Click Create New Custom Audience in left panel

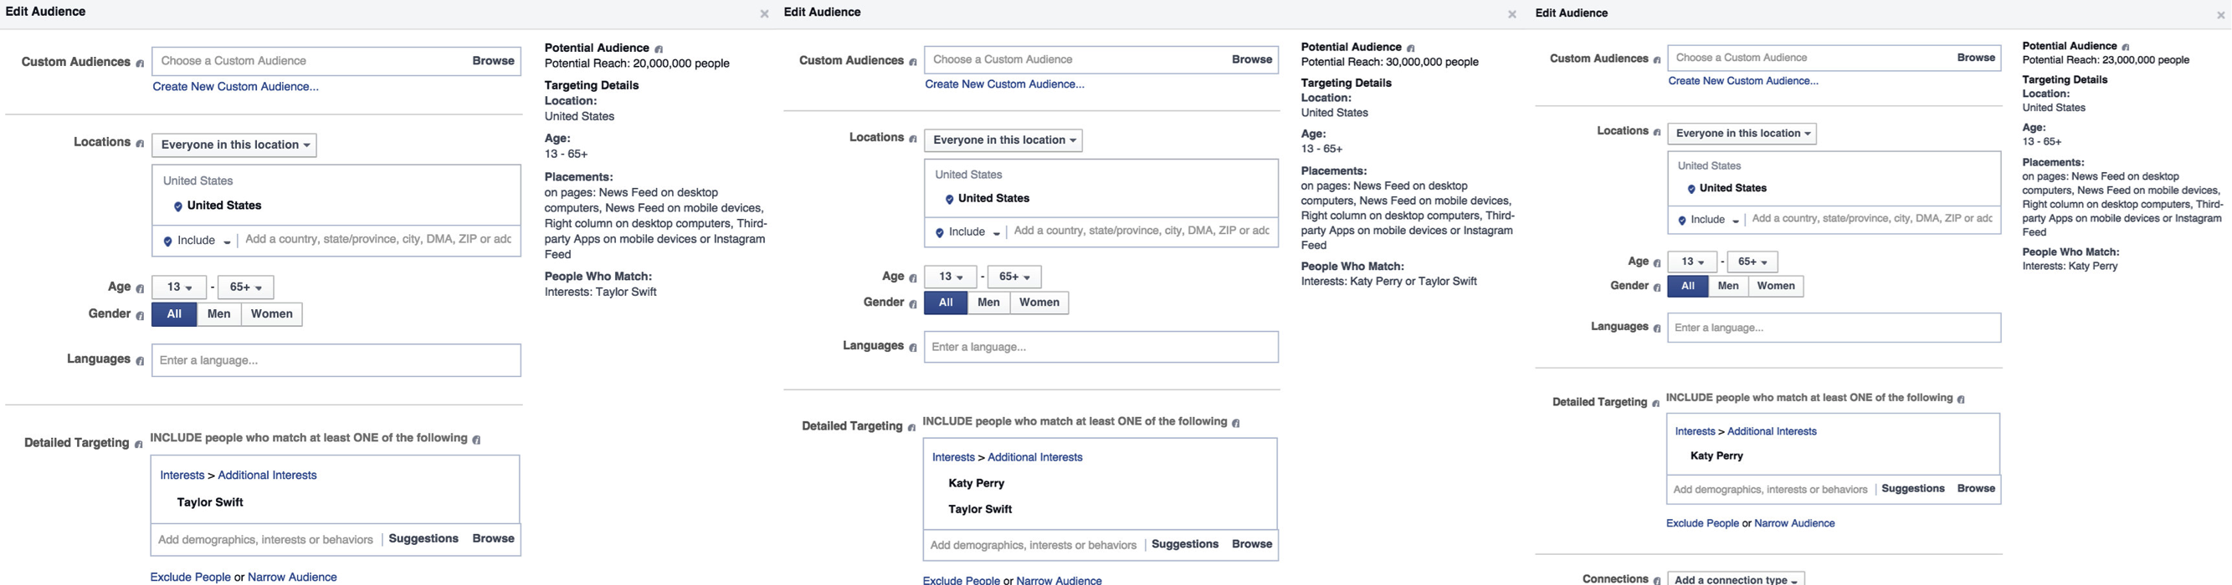click(236, 87)
